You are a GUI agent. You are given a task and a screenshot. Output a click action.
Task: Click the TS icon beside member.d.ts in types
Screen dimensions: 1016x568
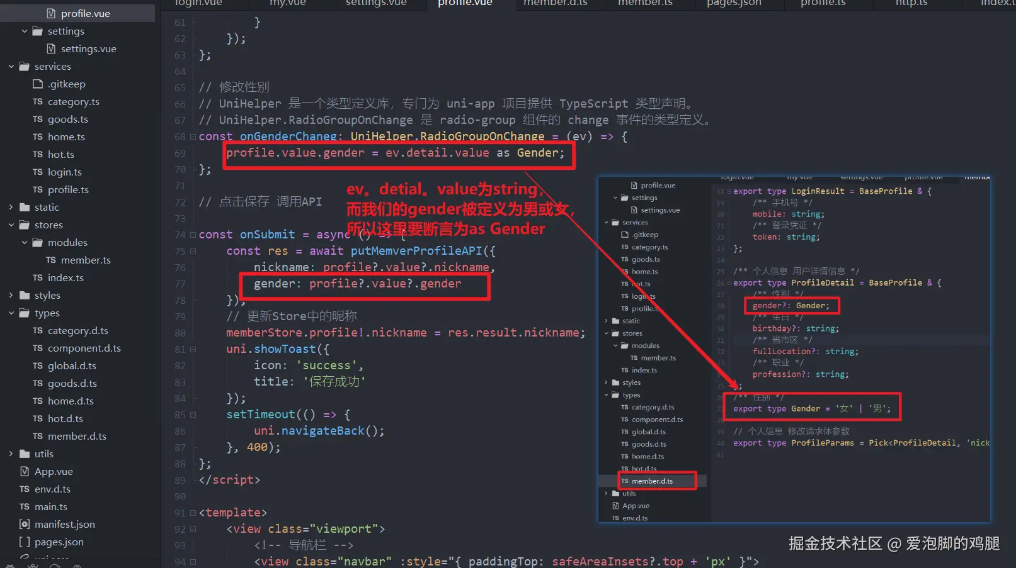[x=38, y=436]
